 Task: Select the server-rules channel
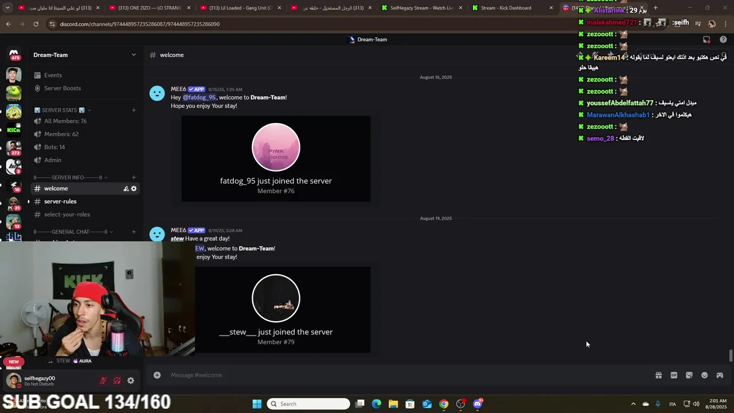point(85,201)
